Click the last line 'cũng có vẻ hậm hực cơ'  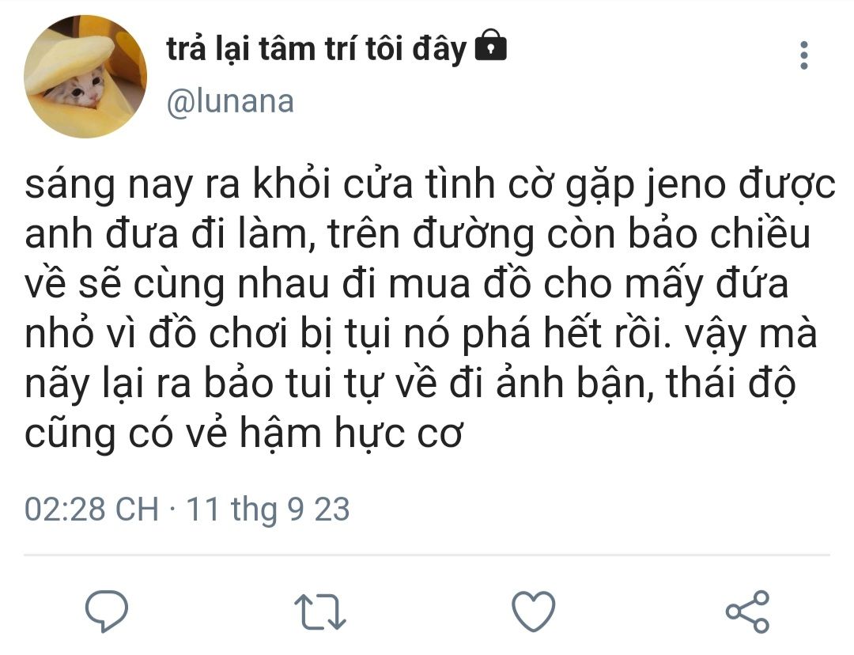click(x=244, y=434)
